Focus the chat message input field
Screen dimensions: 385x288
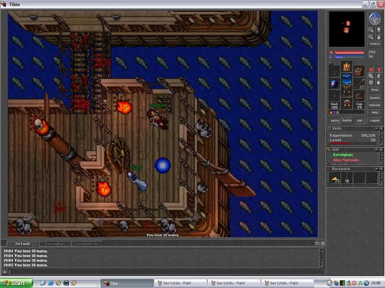(x=167, y=272)
